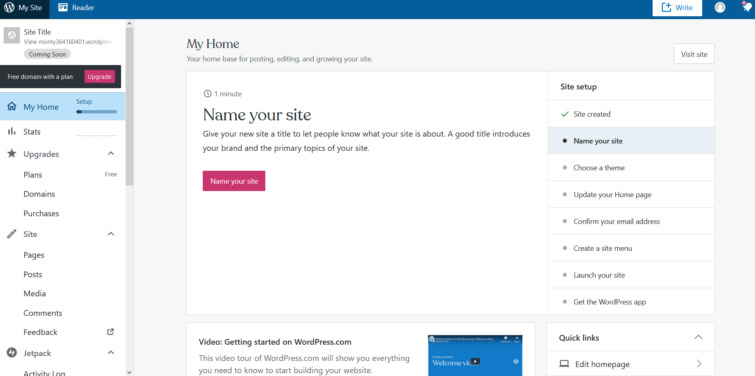Open notifications bell in top bar

(747, 7)
